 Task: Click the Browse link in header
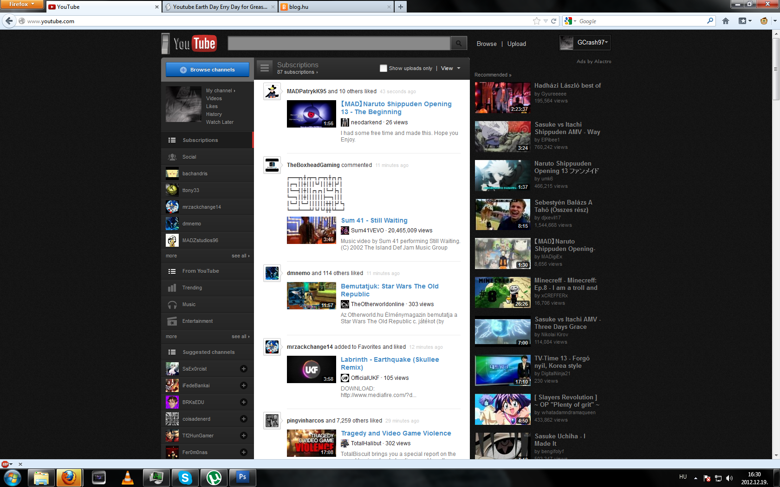pos(487,44)
